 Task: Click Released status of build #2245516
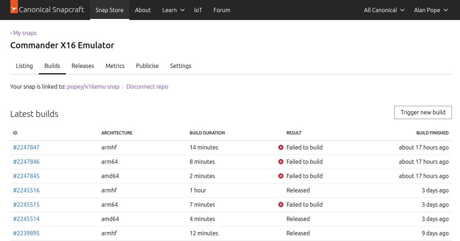[298, 190]
